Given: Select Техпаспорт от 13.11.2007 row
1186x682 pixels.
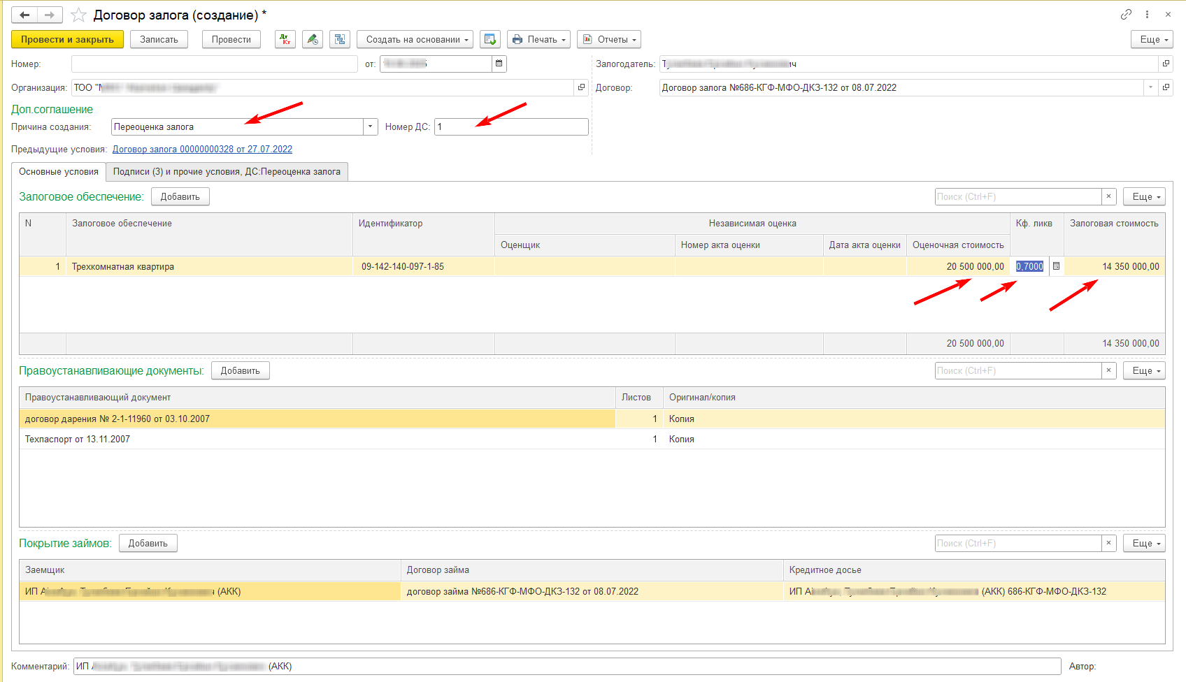Looking at the screenshot, I should click(317, 439).
